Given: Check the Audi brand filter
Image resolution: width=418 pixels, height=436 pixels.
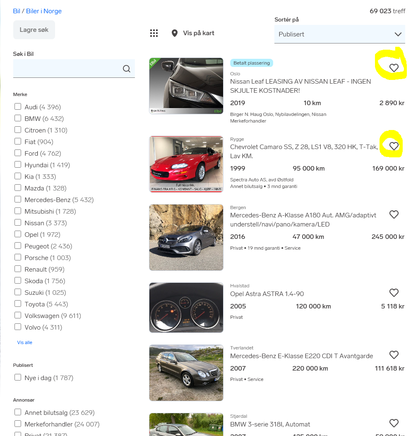Looking at the screenshot, I should tap(18, 106).
